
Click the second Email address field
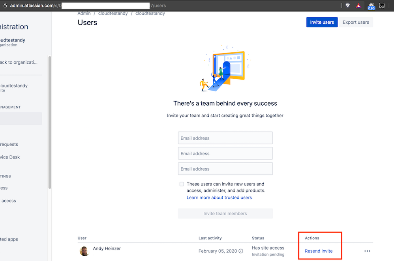coord(225,153)
